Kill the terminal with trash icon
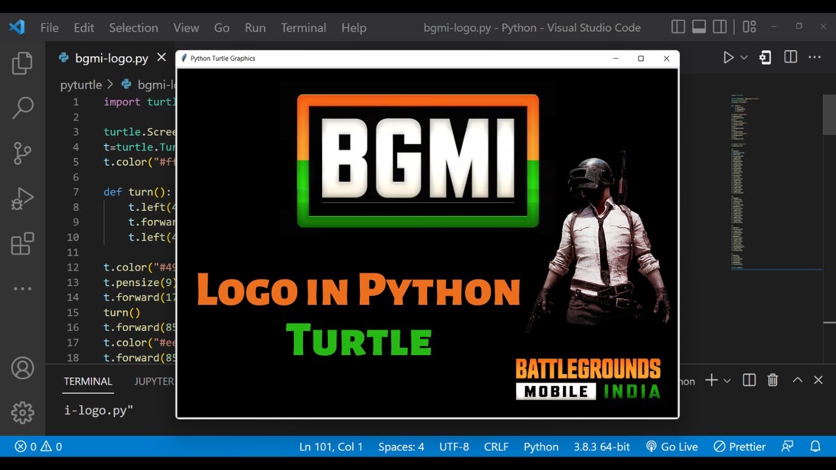The image size is (836, 470). pos(773,380)
